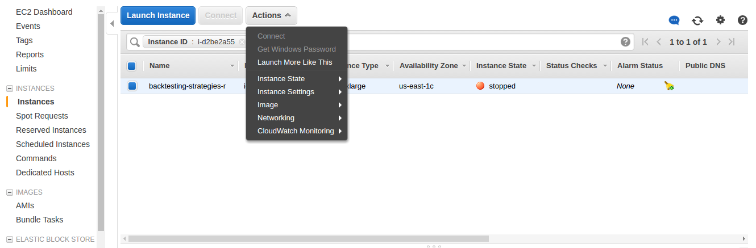The width and height of the screenshot is (756, 248).
Task: Open the Status Checks column dropdown
Action: coord(605,66)
